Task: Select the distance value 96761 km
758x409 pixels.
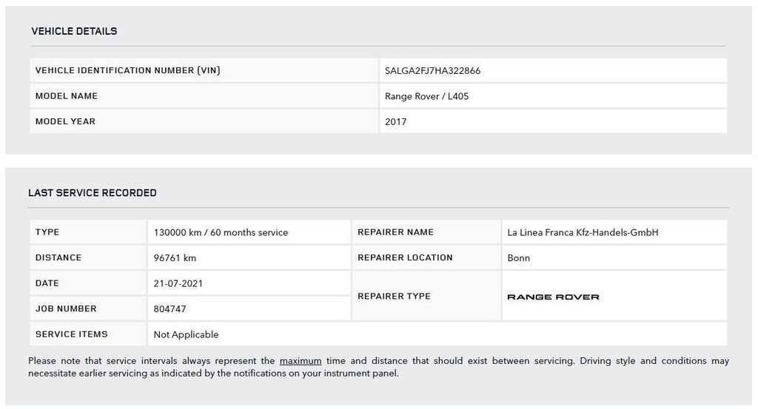Action: coord(175,258)
